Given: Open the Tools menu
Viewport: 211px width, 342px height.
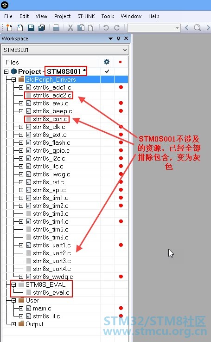Looking at the screenshot, I should 108,16.
